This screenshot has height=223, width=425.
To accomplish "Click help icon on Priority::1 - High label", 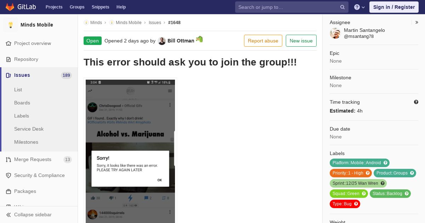I will (x=368, y=173).
